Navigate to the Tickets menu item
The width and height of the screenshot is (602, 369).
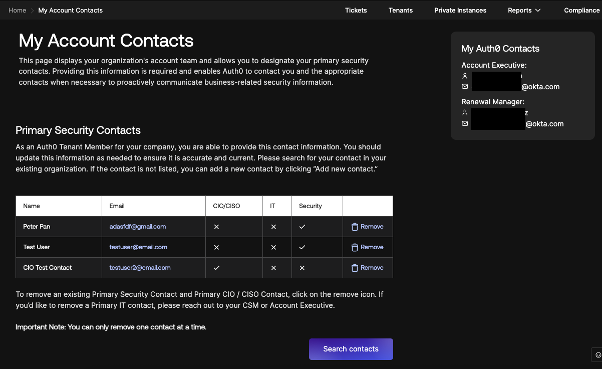coord(356,10)
